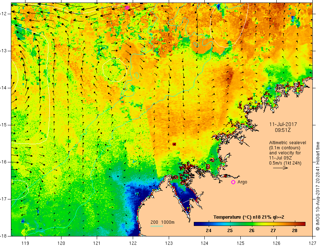Click the 'Argo' legend label
Viewport: 320px width, 247px height.
point(242,182)
